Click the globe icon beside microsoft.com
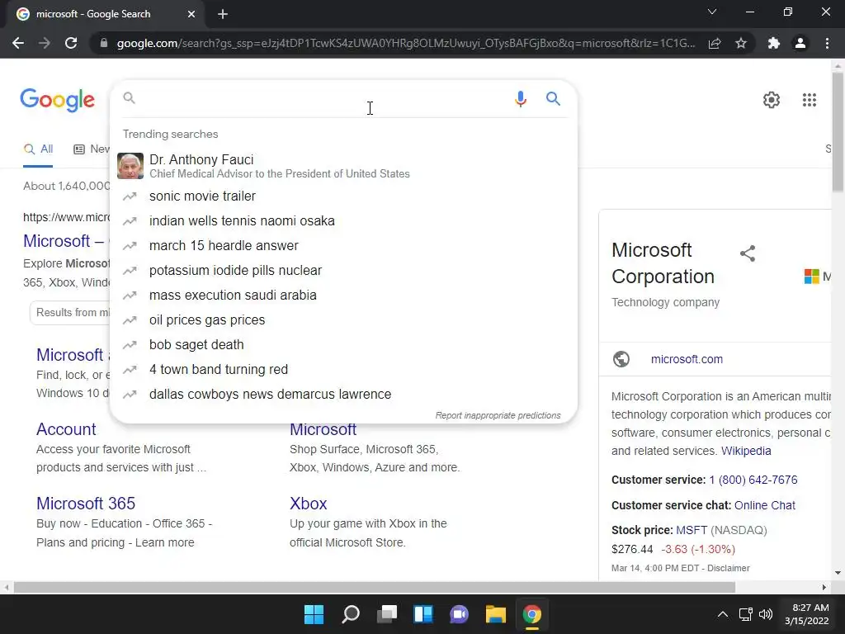Viewport: 845px width, 634px height. 621,359
